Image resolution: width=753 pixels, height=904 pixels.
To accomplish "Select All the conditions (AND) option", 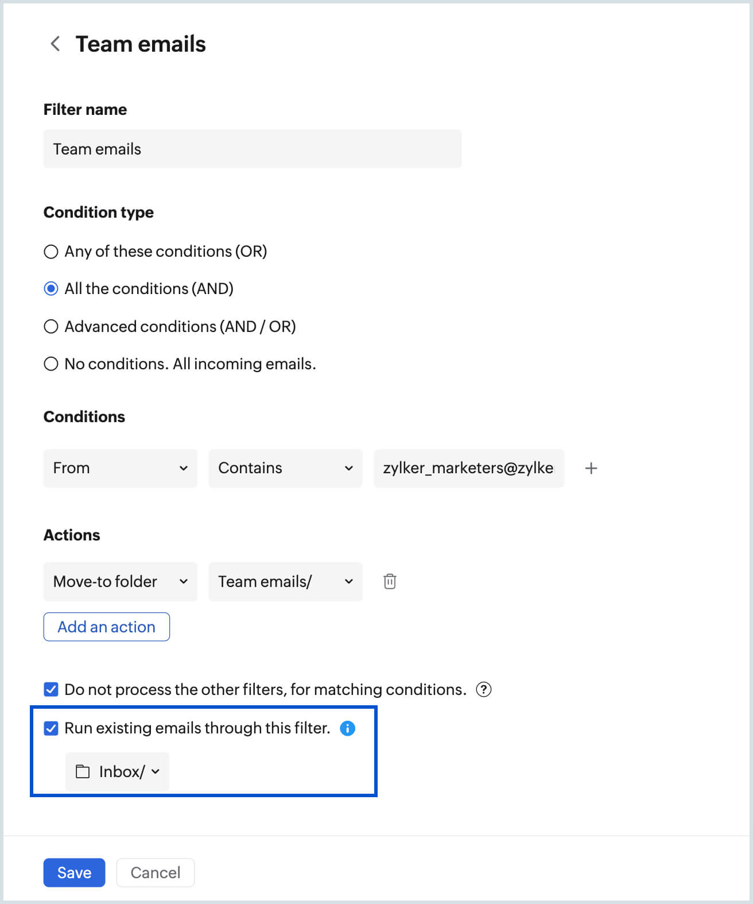I will (51, 289).
